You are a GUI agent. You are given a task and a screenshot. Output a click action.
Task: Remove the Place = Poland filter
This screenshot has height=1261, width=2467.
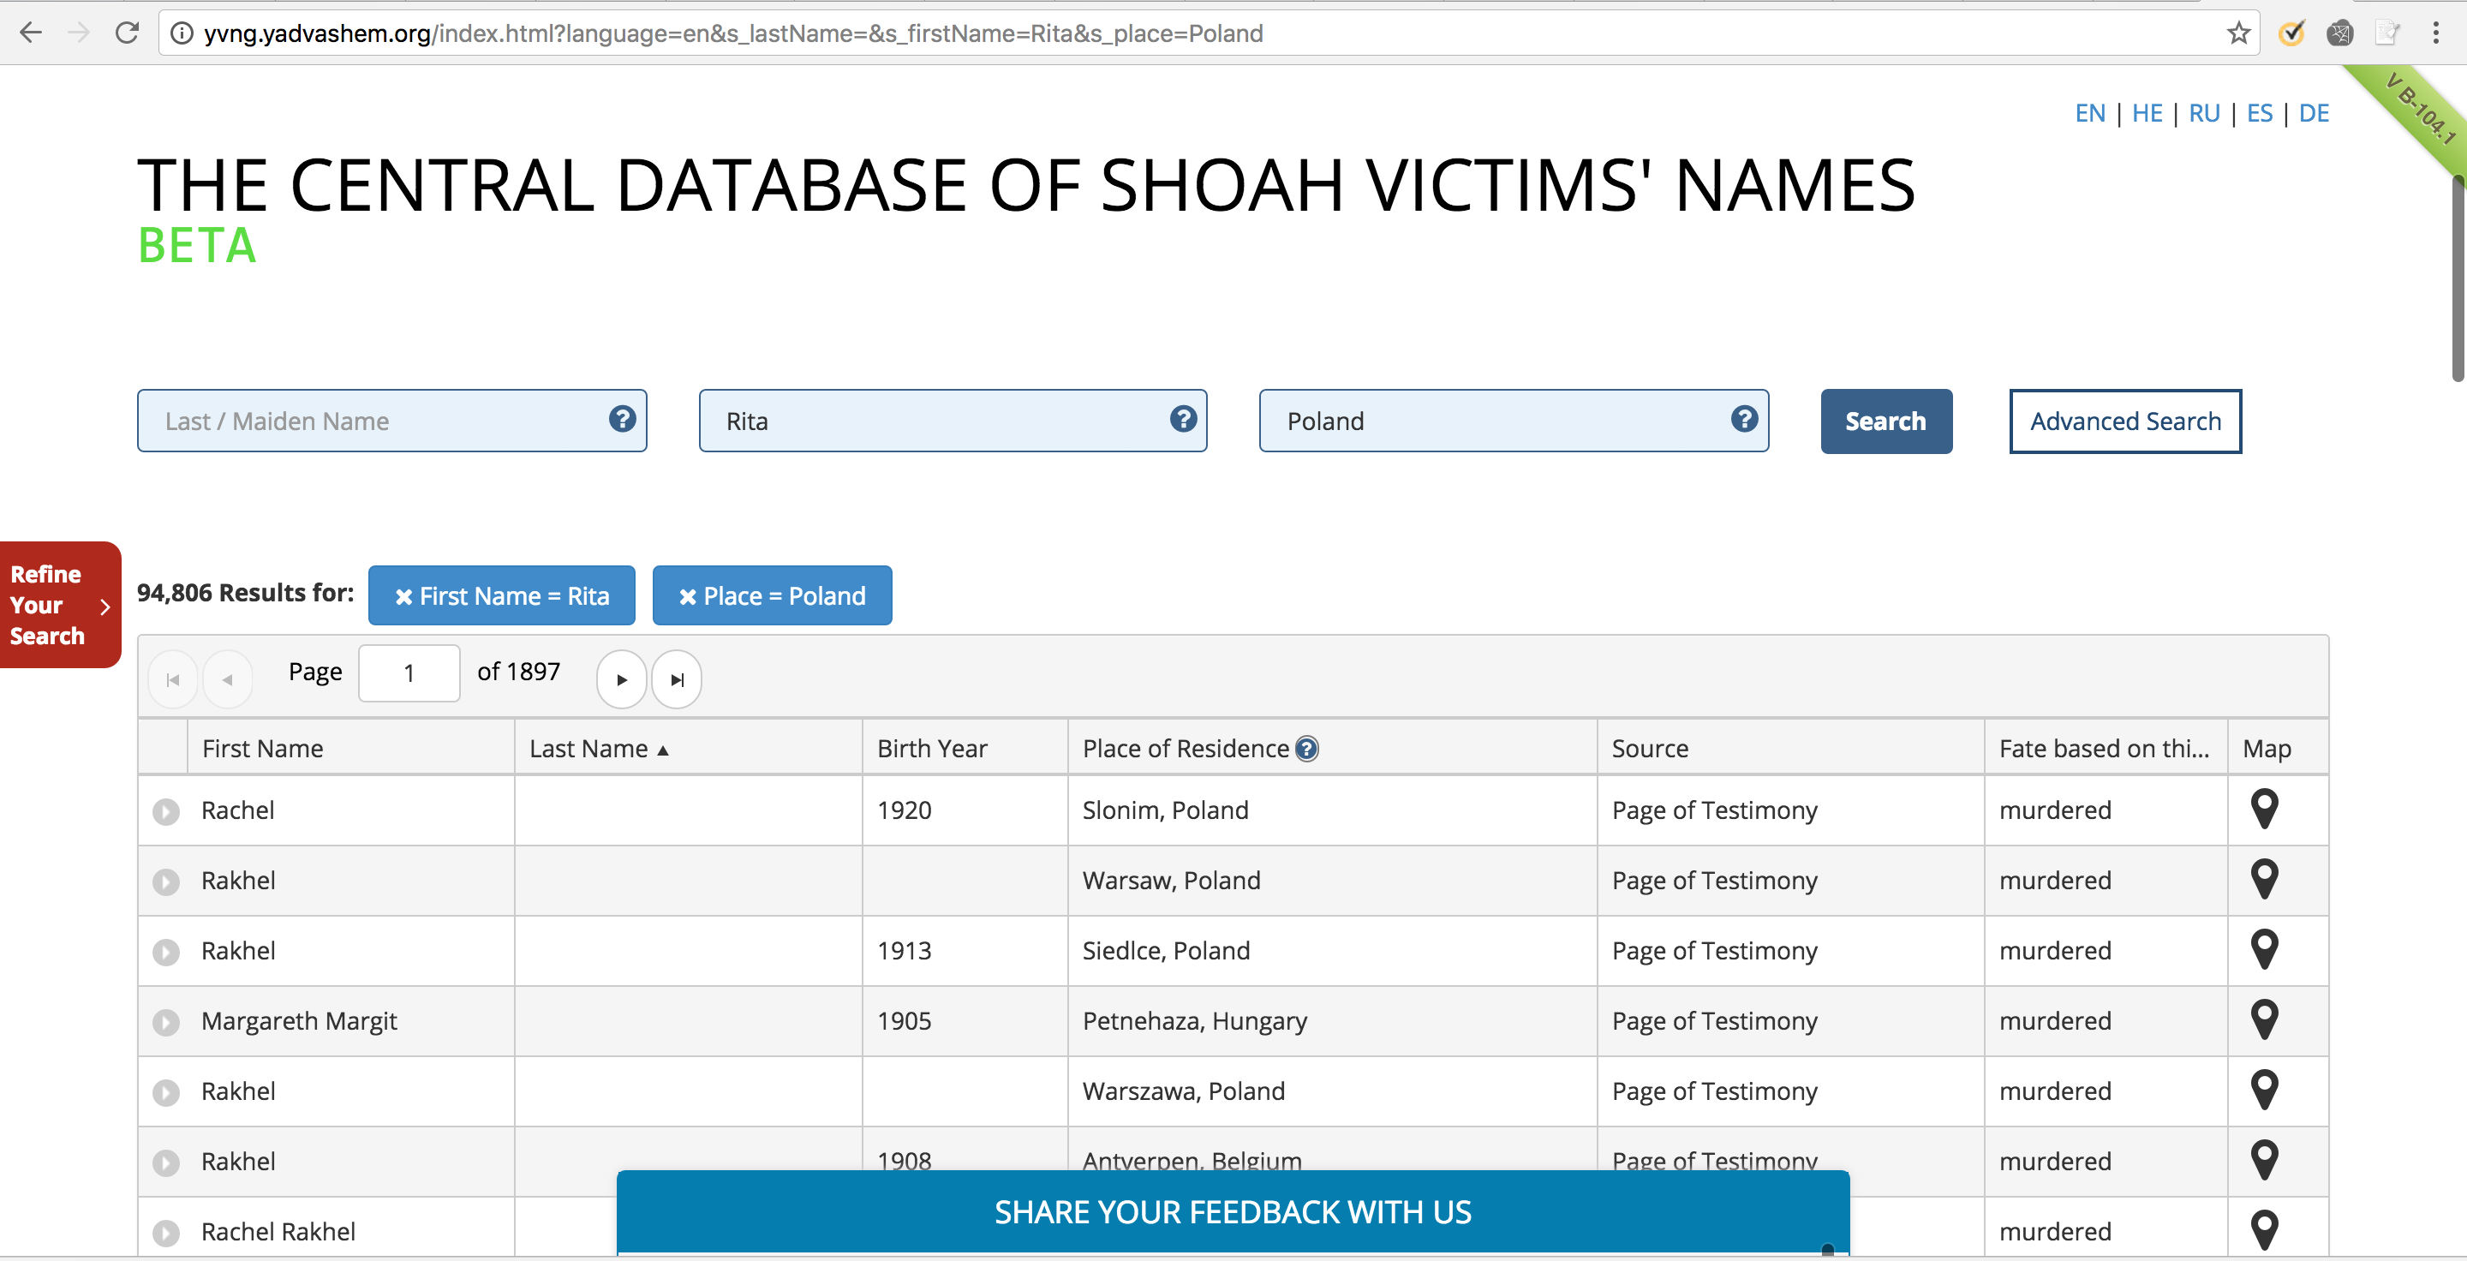click(x=687, y=596)
